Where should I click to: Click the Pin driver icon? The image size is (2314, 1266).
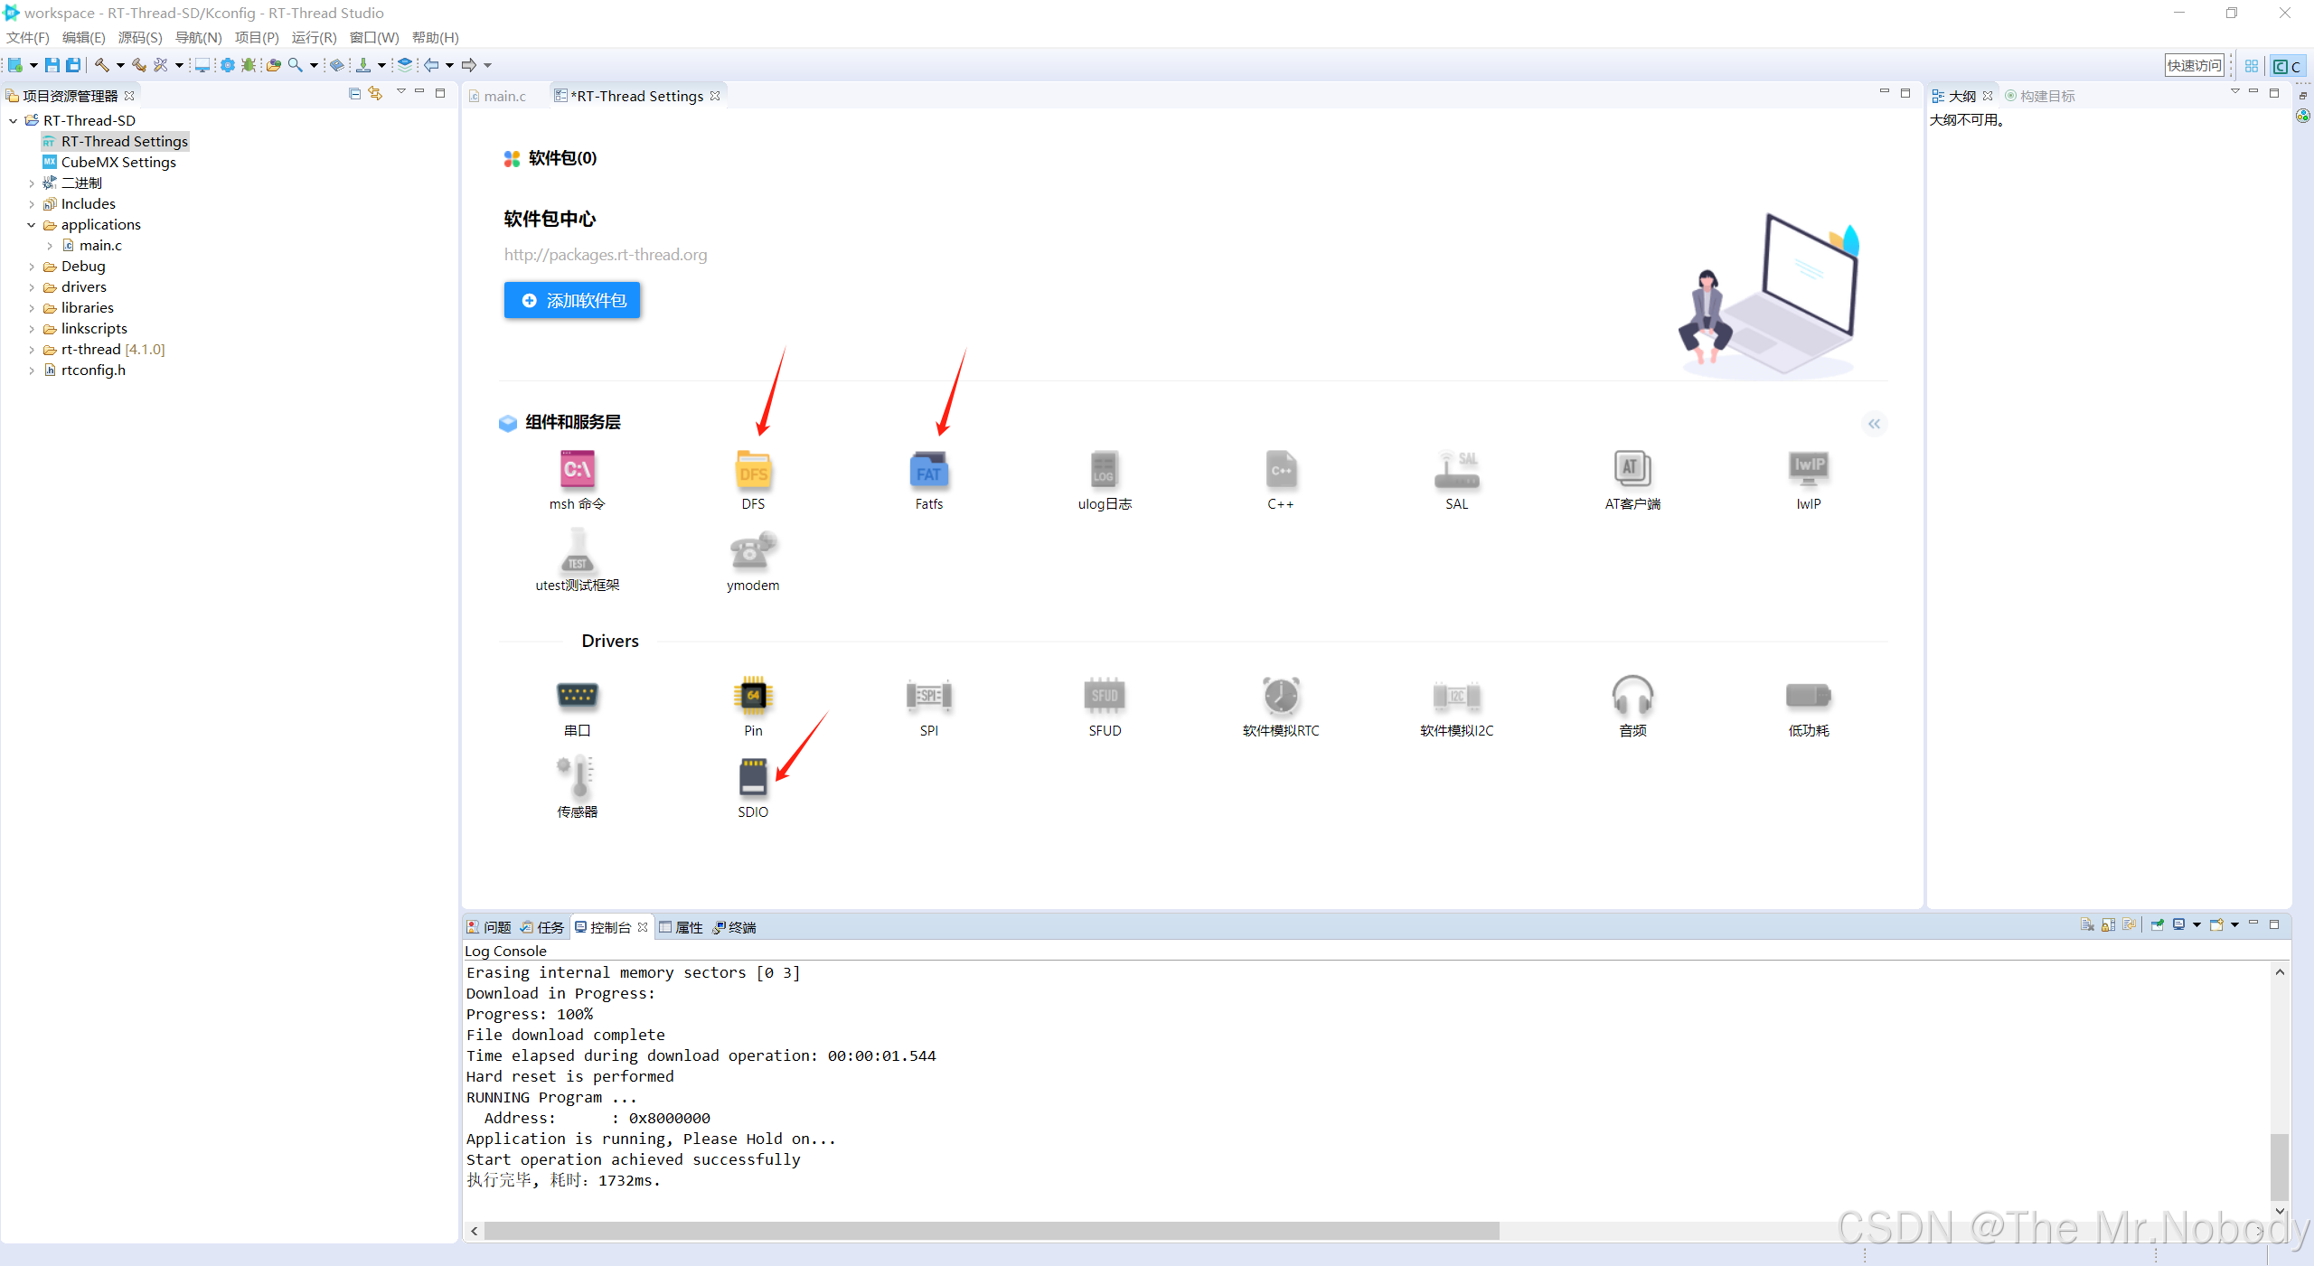[753, 696]
